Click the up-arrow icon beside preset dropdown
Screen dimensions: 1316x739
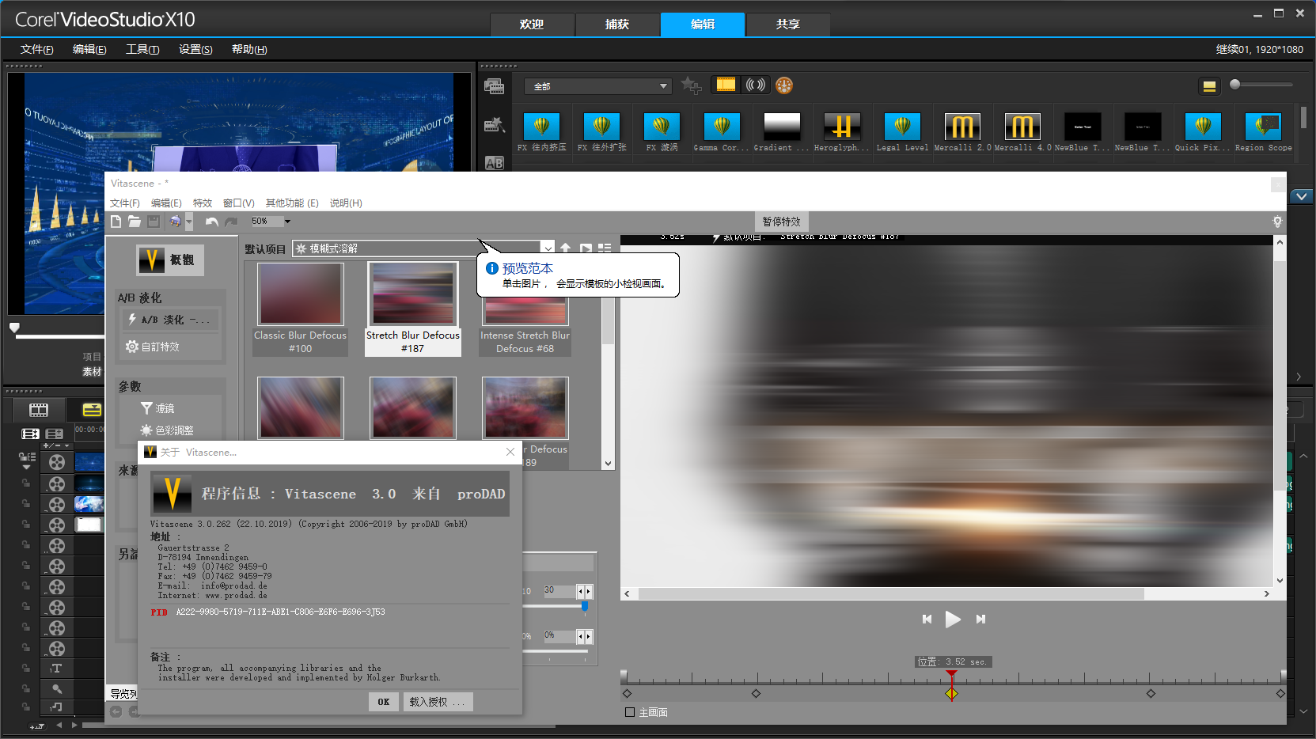click(565, 248)
